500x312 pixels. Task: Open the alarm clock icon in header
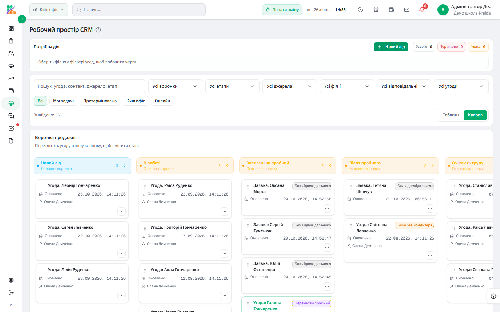tap(376, 10)
